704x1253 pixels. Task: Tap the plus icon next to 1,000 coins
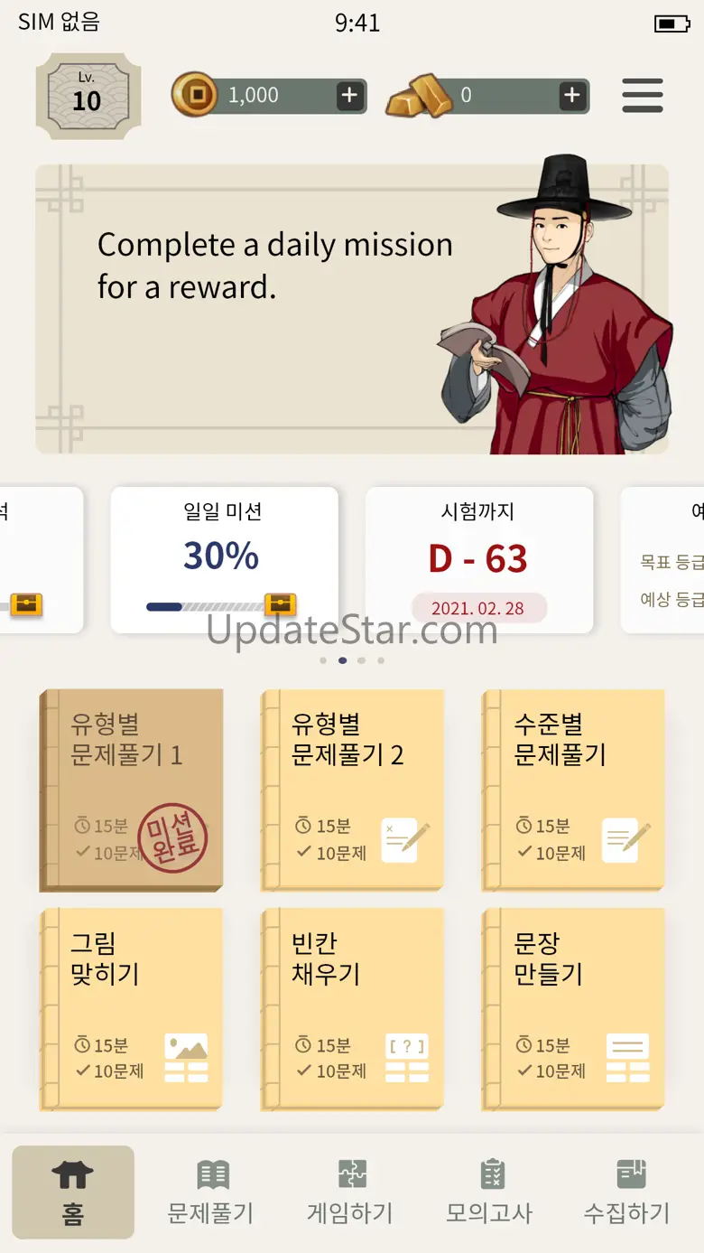(350, 96)
